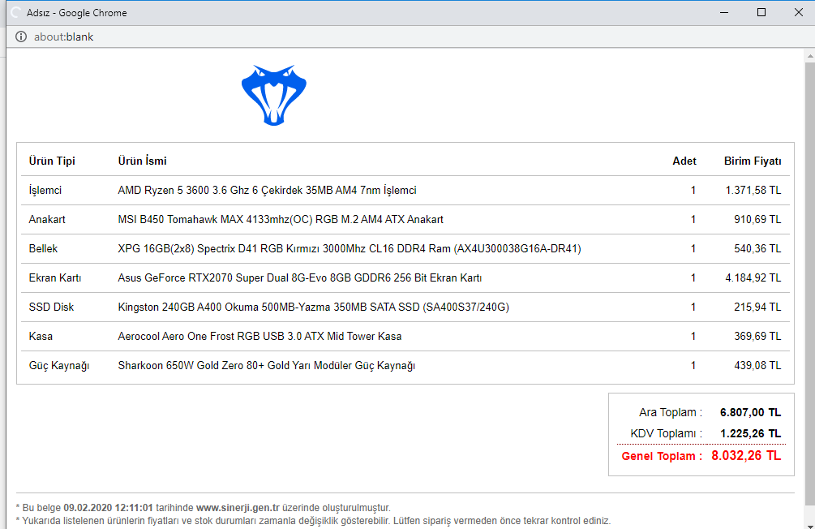815x529 pixels.
Task: Select the Sharkoon 650W Gold Zero product name
Action: 267,366
